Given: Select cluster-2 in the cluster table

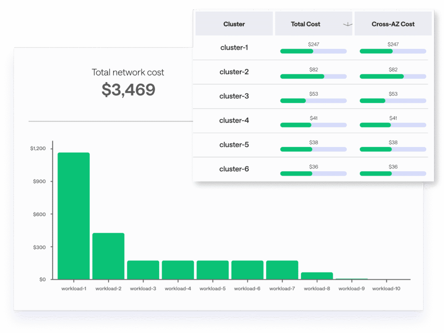Looking at the screenshot, I should [x=234, y=72].
